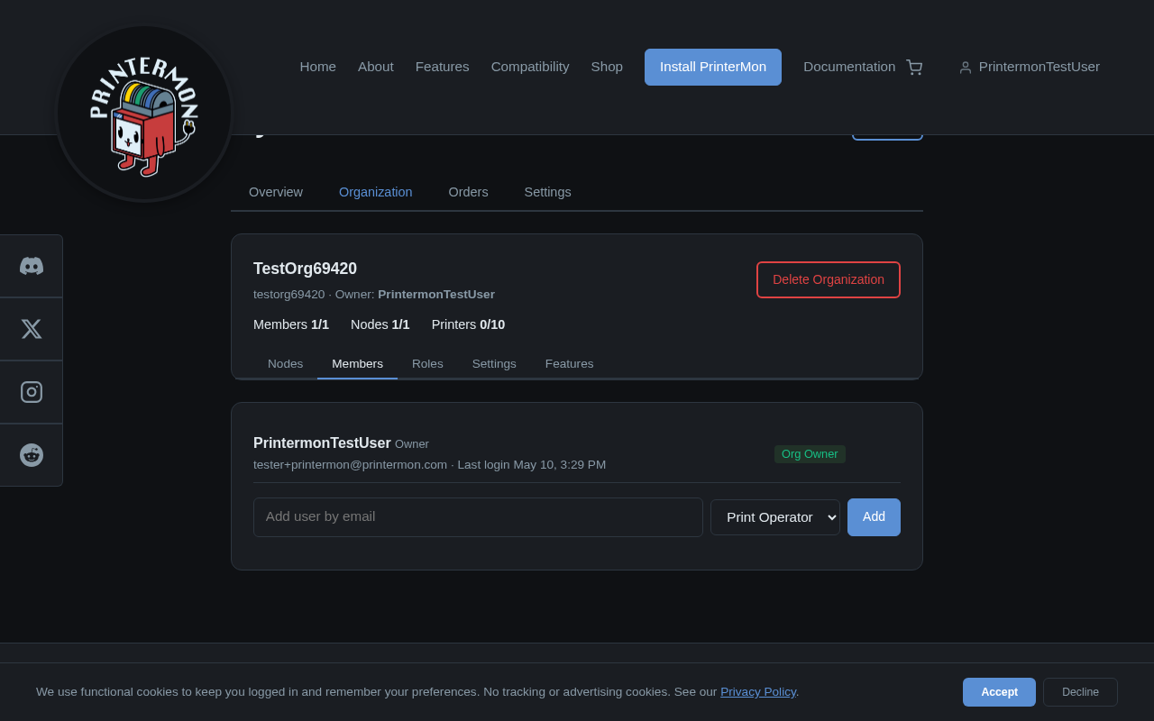Click the PrinterMon logo
Screen dimensions: 1154x721
click(144, 113)
